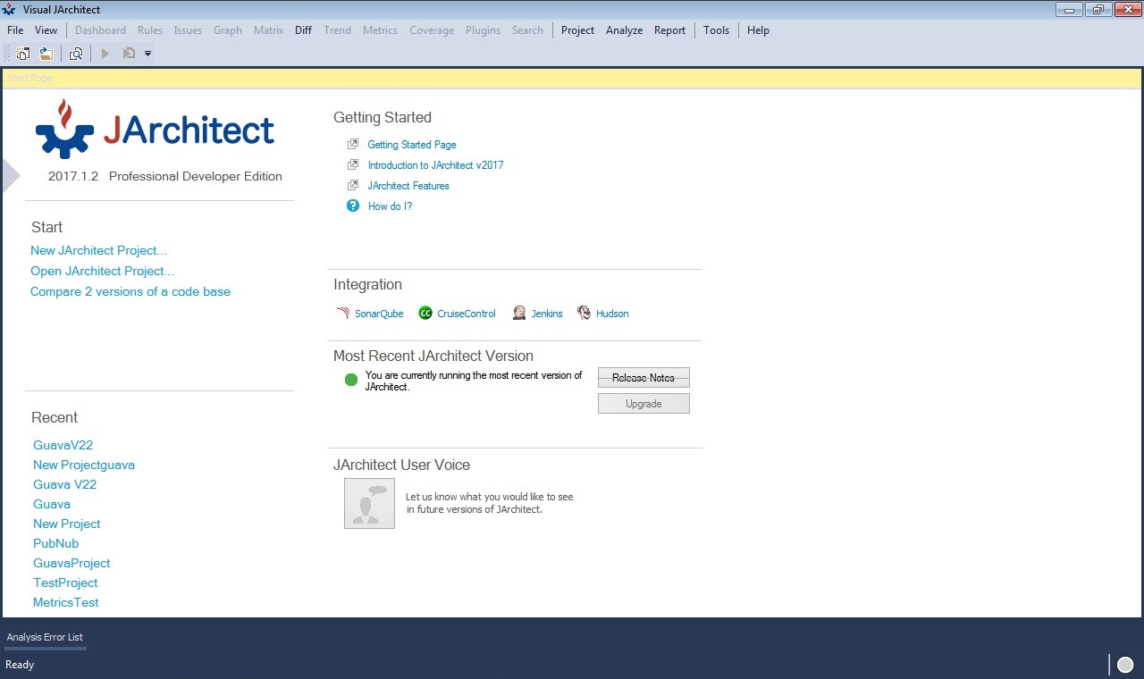Click the Open Project folder toolbar icon

click(x=46, y=54)
